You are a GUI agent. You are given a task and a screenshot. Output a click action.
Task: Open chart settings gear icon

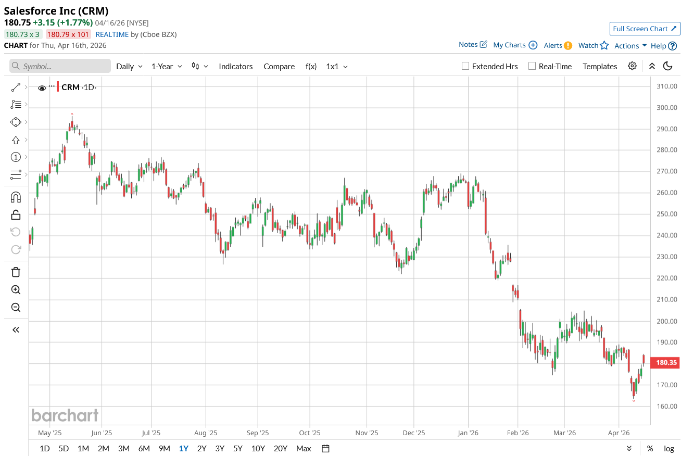632,66
